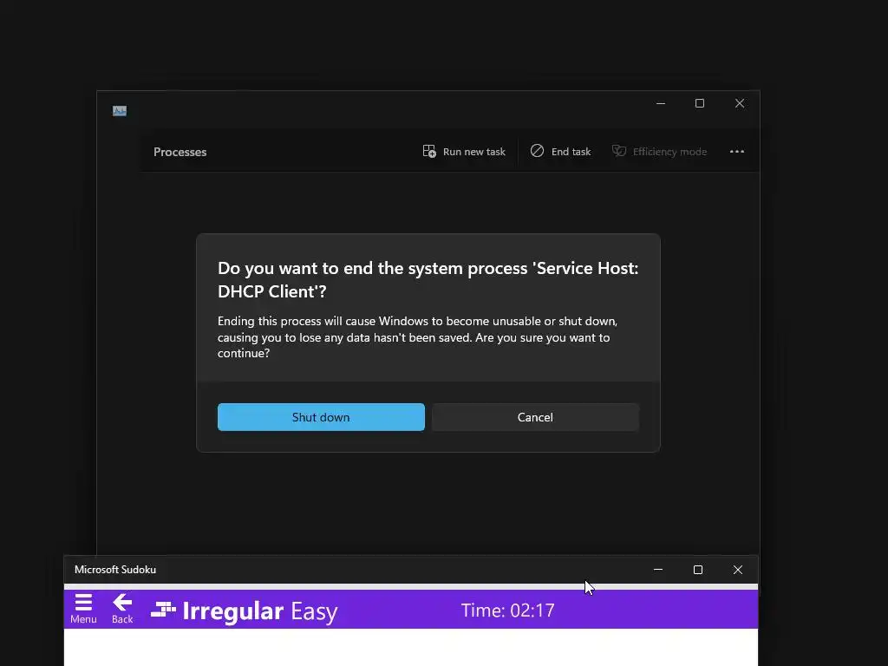The image size is (888, 666).
Task: Confirm with the Shut down button
Action: click(x=321, y=417)
